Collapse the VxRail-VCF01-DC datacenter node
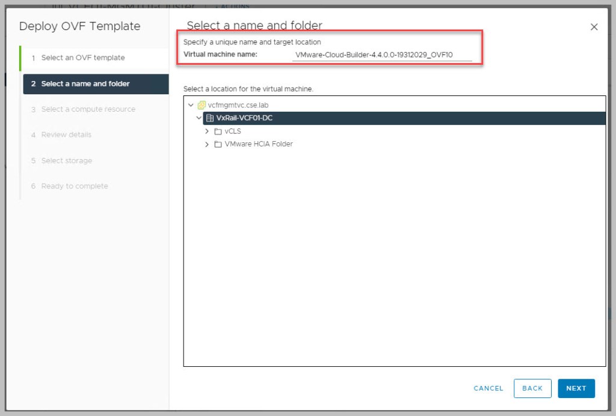The width and height of the screenshot is (616, 416). point(199,118)
